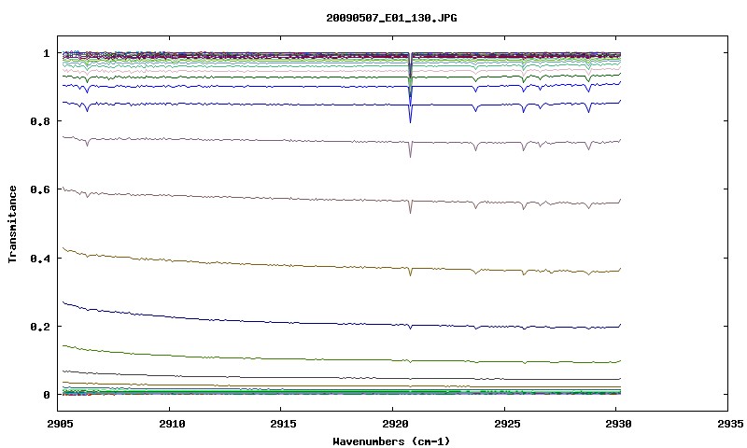Click the Transmittance y-axis label
This screenshot has width=747, height=448.
[13, 224]
